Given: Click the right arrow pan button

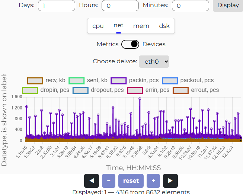Looking at the screenshot, I should click(x=170, y=181).
